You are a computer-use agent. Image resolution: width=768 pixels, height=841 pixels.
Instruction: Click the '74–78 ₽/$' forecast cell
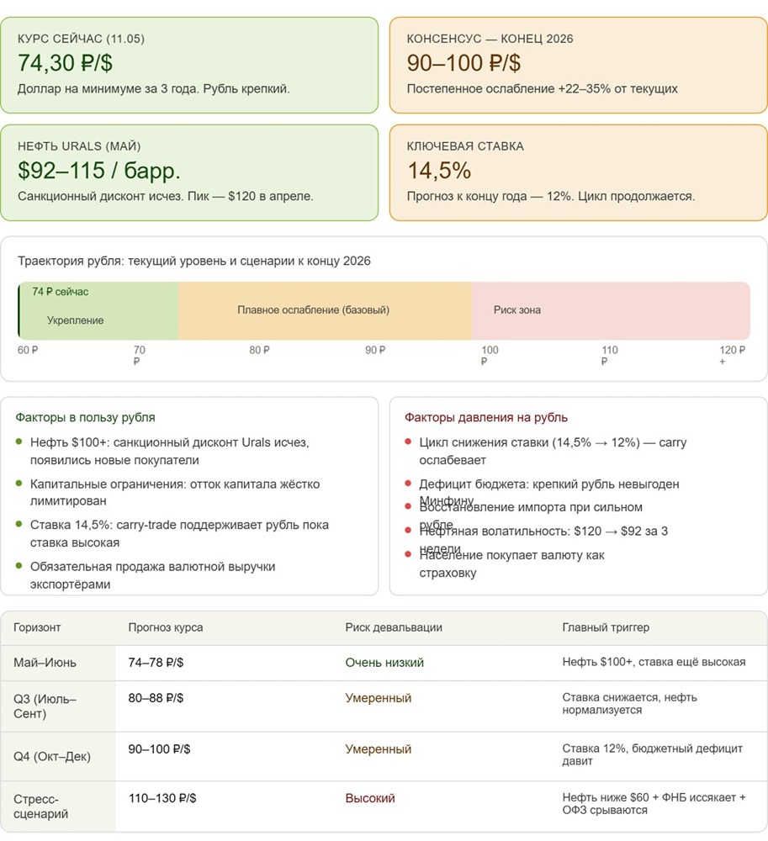click(156, 663)
